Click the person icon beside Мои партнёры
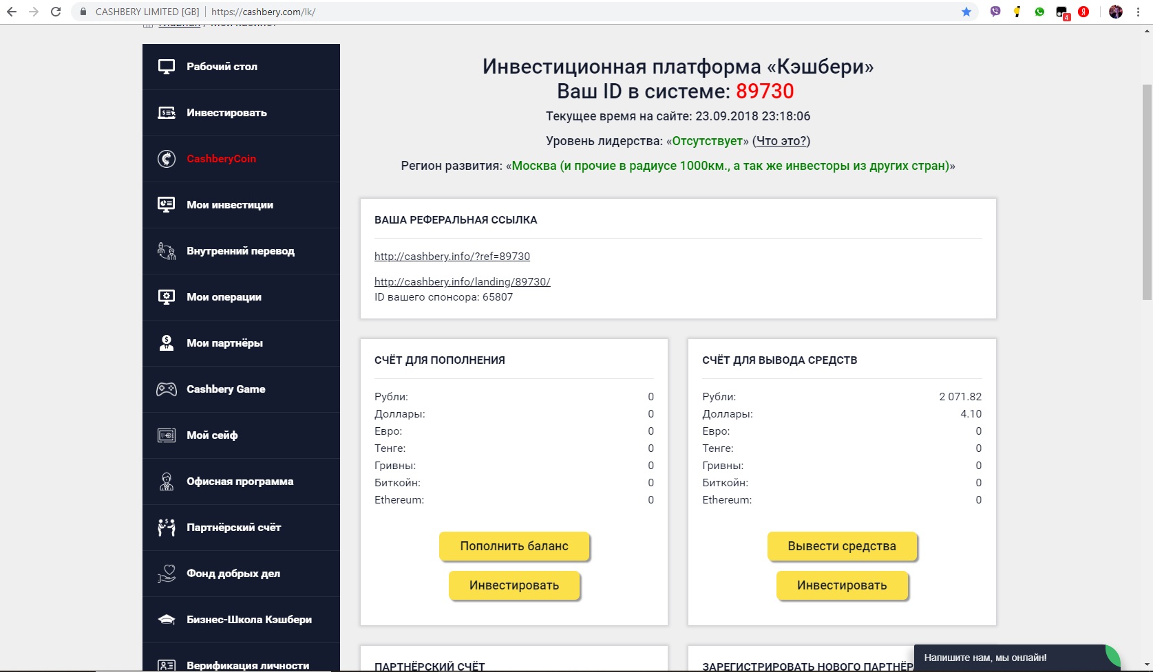 pyautogui.click(x=167, y=343)
